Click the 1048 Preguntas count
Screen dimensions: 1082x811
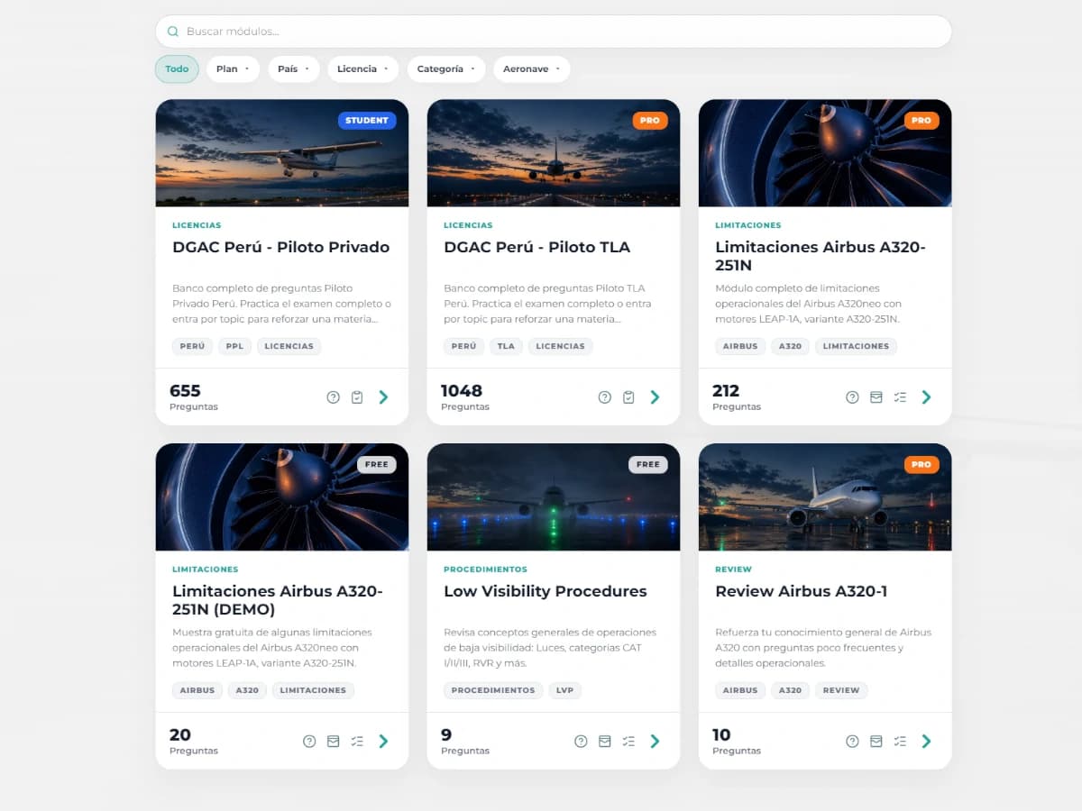[x=465, y=396]
